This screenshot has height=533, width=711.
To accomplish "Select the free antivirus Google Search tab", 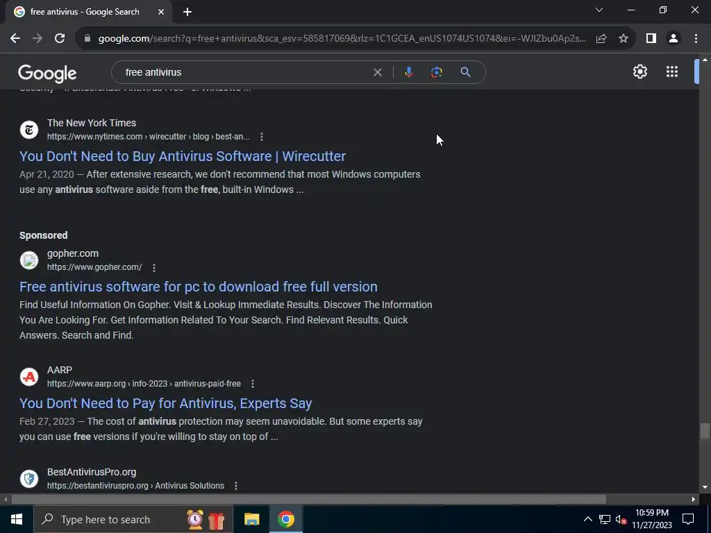I will 88,12.
